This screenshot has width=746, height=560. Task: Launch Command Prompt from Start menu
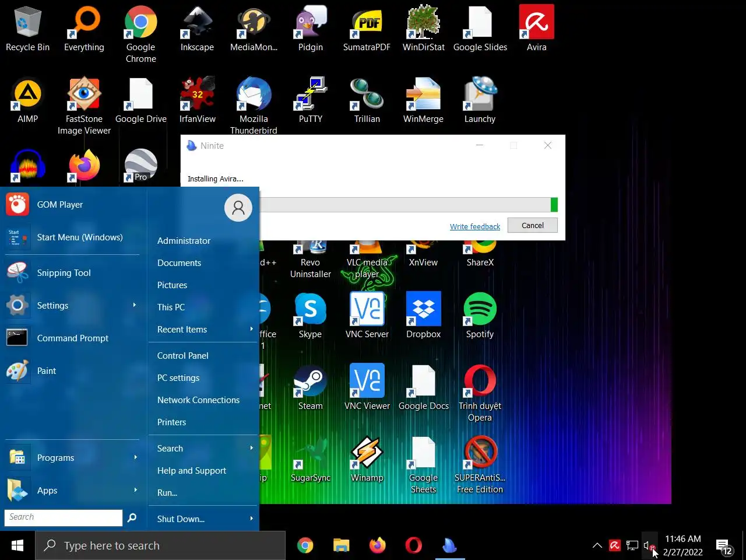[72, 338]
